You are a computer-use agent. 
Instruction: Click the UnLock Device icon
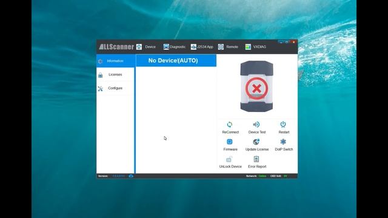point(230,159)
